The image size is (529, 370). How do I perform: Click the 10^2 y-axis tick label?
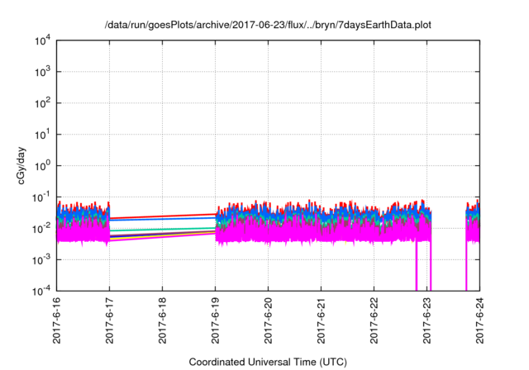click(x=42, y=103)
